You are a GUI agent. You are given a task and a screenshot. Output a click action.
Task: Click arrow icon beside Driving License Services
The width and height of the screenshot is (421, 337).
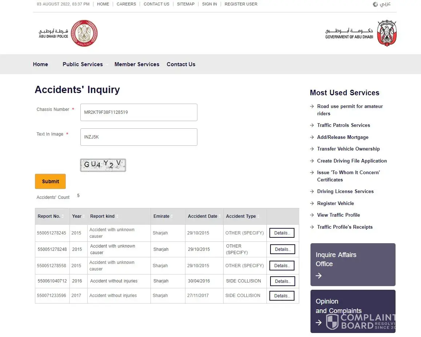point(312,192)
